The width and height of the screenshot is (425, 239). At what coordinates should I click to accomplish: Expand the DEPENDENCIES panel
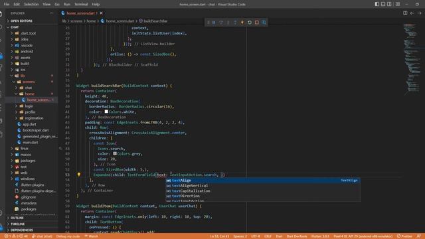[x=32, y=230]
